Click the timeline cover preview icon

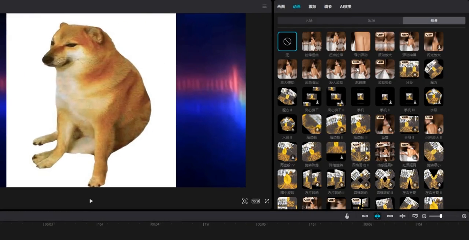coord(415,216)
